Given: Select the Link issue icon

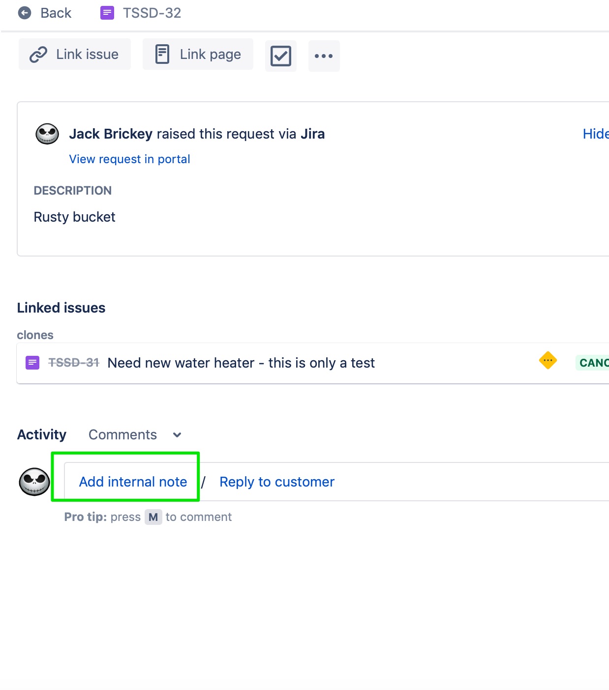Looking at the screenshot, I should click(x=39, y=54).
